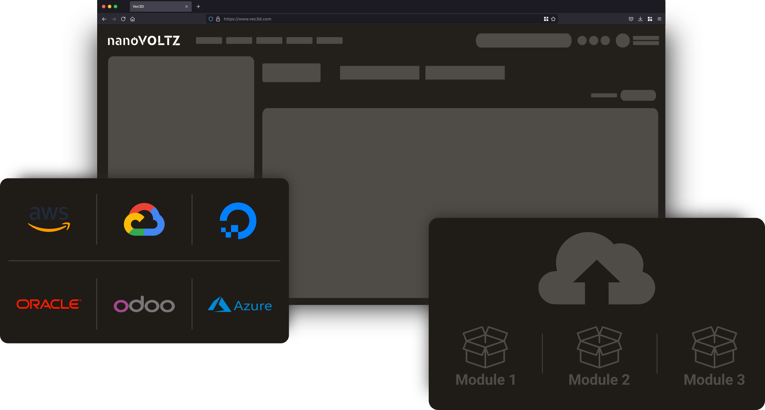This screenshot has height=410, width=765.
Task: Open the Pocket save icon
Action: pos(631,19)
